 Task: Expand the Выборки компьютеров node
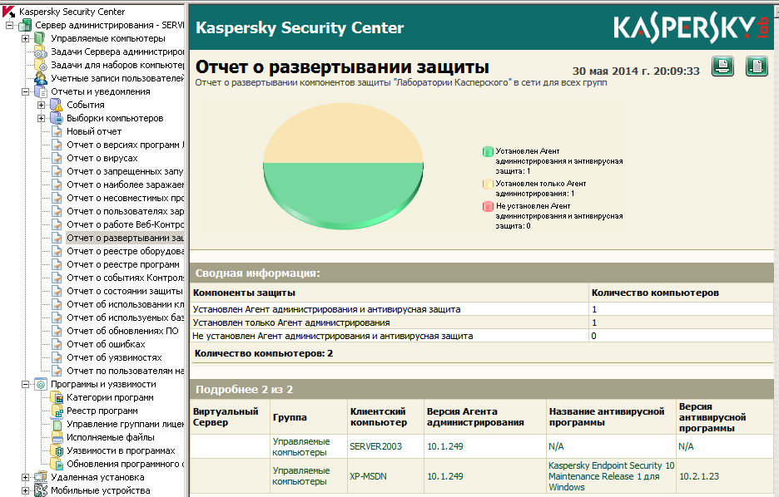tap(42, 118)
